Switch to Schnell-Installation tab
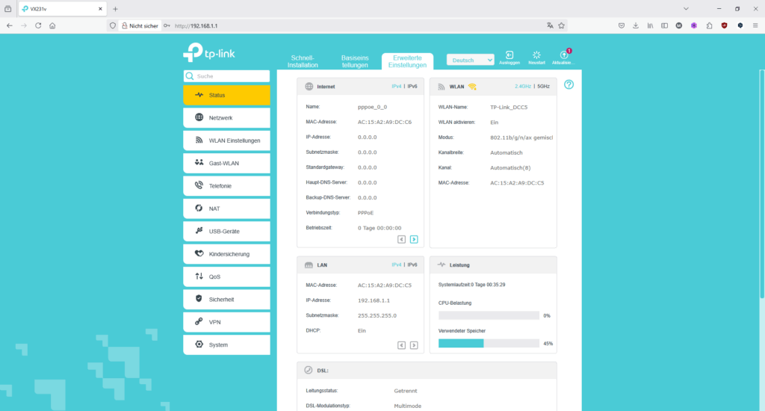The image size is (765, 411). coord(303,61)
